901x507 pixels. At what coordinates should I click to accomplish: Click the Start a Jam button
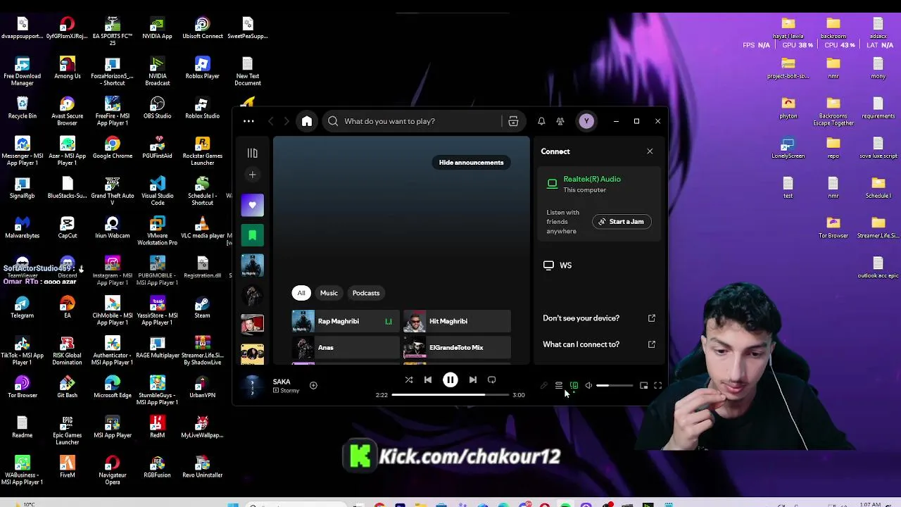point(622,222)
